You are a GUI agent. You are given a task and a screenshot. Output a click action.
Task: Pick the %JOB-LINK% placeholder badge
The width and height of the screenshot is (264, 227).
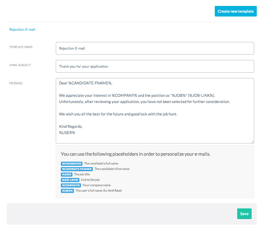click(70, 180)
